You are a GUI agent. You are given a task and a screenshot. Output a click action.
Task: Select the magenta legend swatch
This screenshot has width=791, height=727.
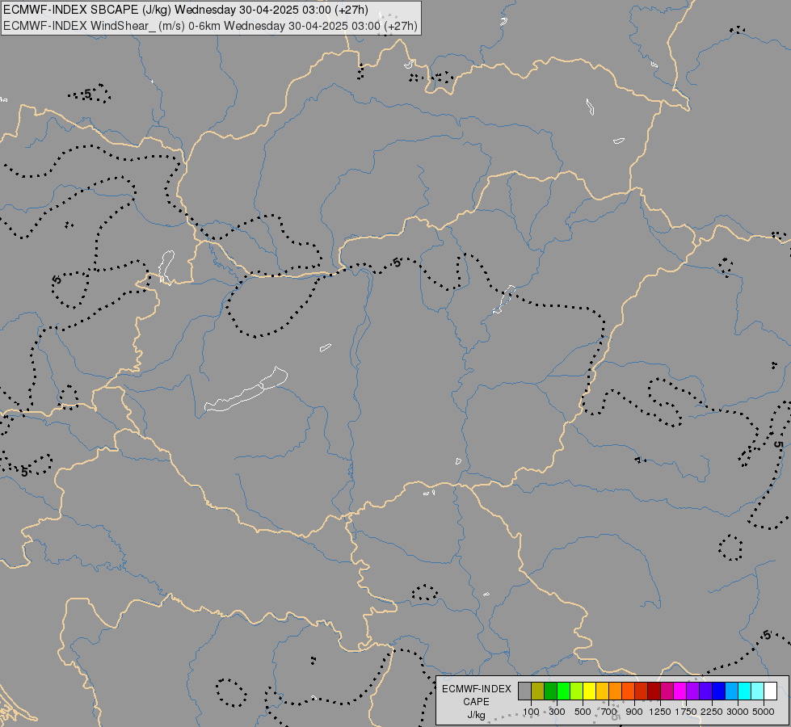pos(680,691)
